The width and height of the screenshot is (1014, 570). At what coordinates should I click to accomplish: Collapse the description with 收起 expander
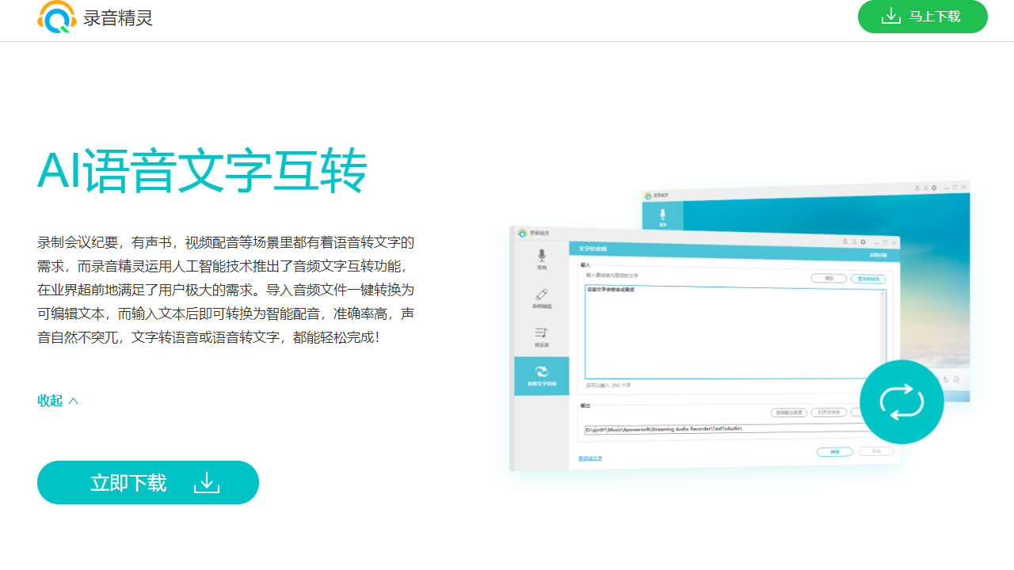point(56,401)
